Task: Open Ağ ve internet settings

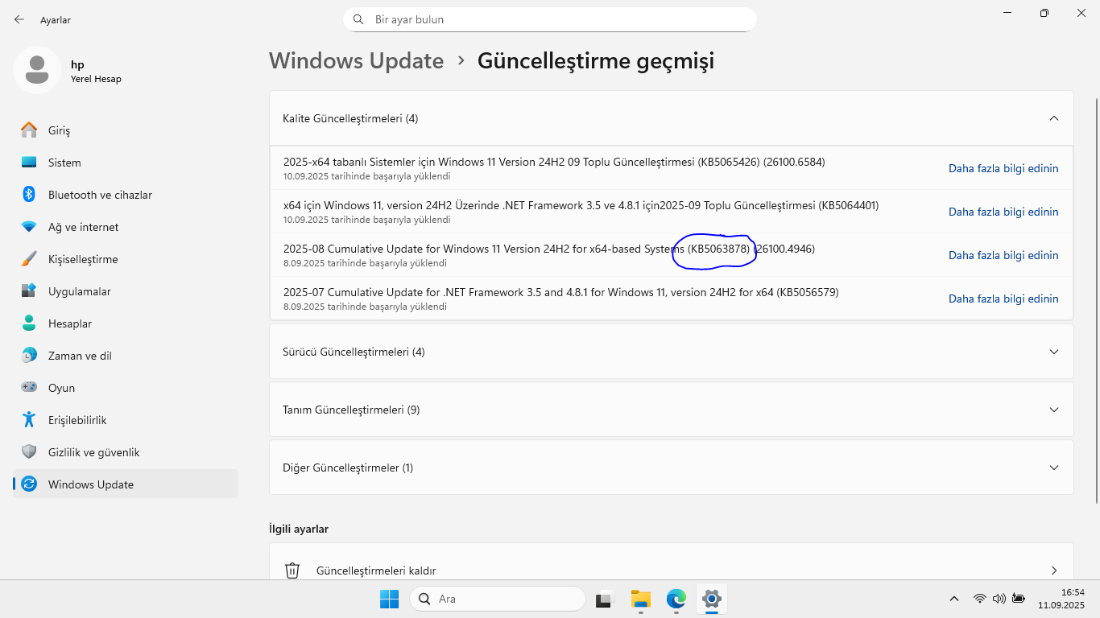Action: coord(126,227)
